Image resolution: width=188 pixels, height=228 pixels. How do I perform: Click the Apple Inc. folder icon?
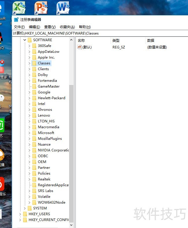click(34, 57)
